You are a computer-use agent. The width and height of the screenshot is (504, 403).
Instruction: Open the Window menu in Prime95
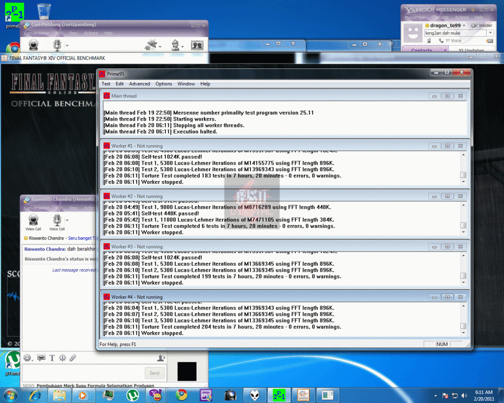click(186, 84)
